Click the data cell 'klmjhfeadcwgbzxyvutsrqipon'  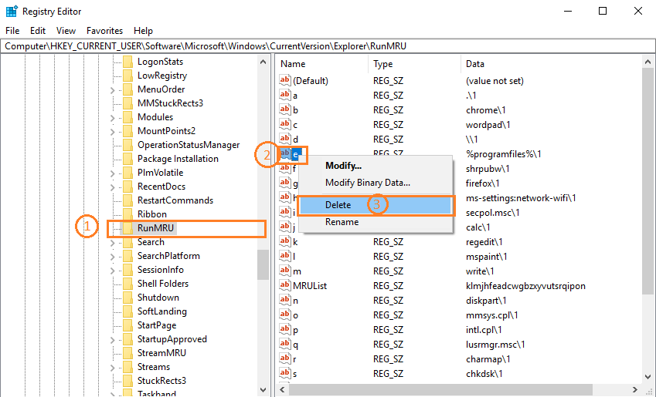tap(525, 286)
